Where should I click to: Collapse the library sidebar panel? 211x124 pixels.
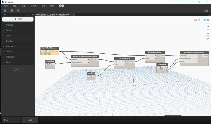point(33,15)
